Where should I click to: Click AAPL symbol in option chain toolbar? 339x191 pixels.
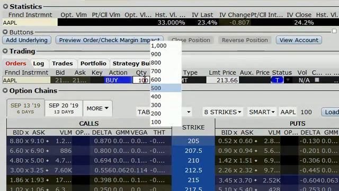pyautogui.click(x=288, y=112)
